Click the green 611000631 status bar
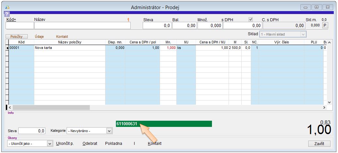 point(164,124)
